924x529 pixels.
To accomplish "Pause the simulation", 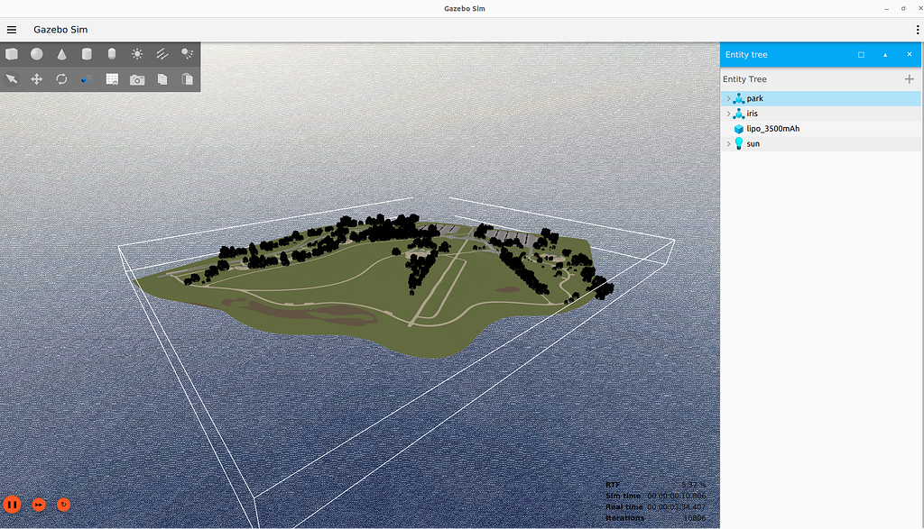I will (13, 505).
